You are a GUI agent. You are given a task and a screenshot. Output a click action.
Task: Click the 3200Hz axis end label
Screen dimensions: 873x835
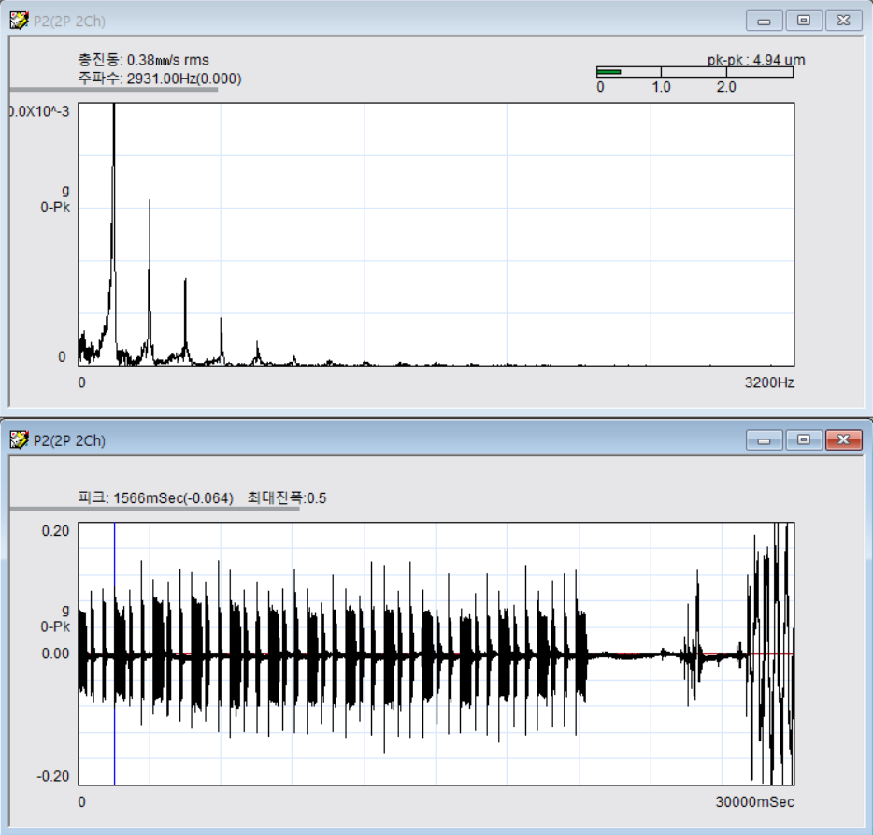[x=769, y=382]
